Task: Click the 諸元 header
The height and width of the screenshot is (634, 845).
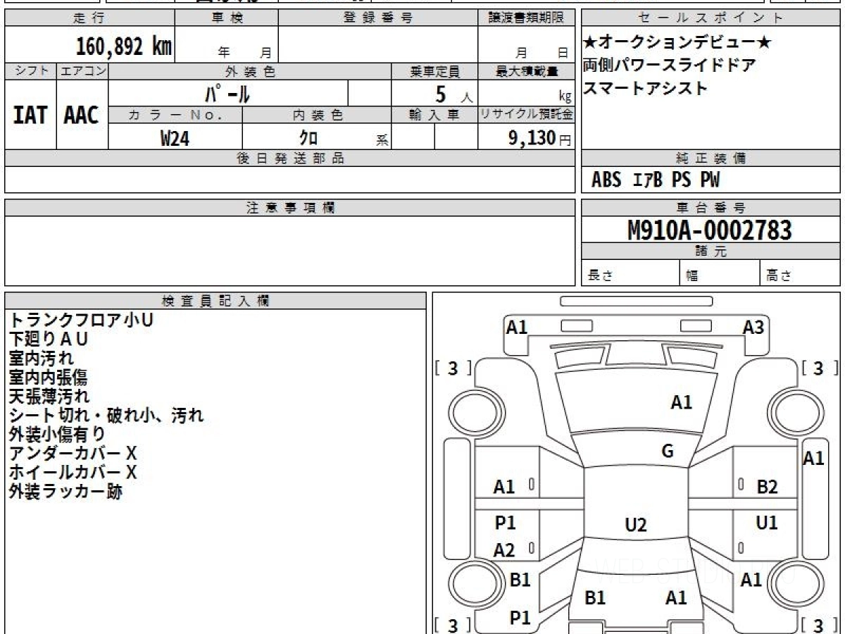Action: click(x=711, y=251)
